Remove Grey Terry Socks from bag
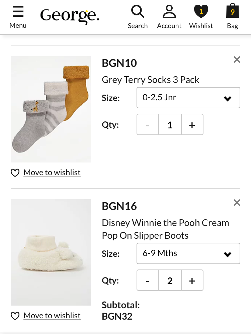251x334 pixels. pos(237,60)
